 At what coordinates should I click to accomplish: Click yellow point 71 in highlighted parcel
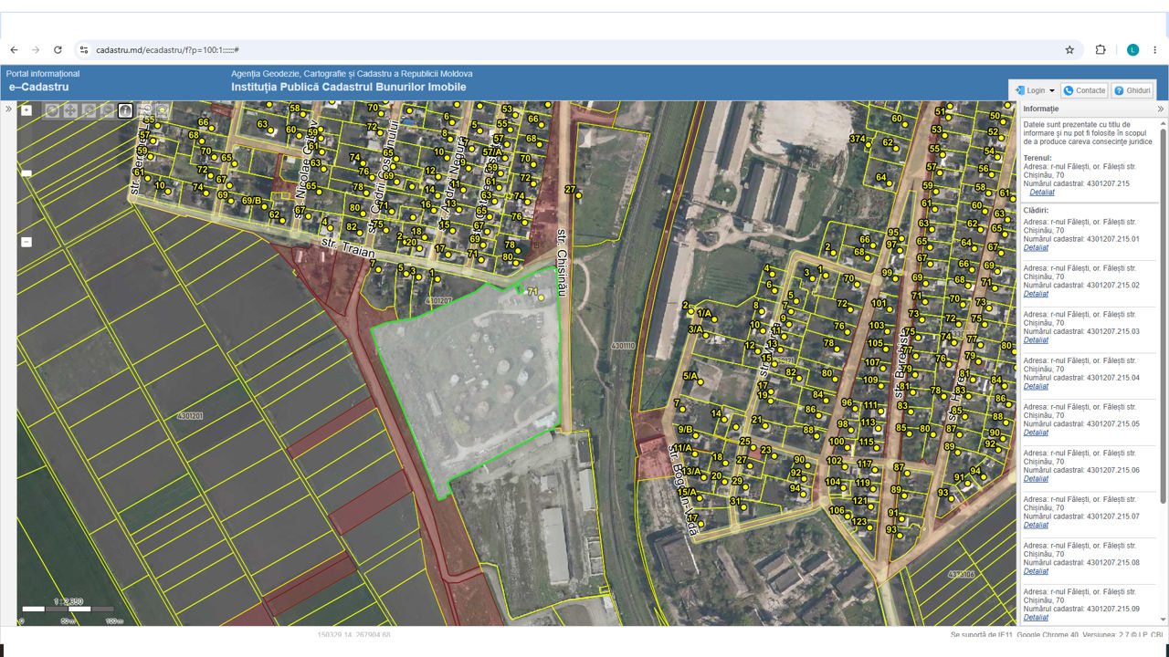click(541, 297)
